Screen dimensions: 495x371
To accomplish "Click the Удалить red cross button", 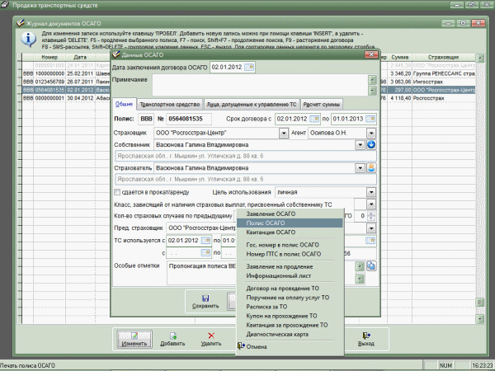I will pos(212,339).
